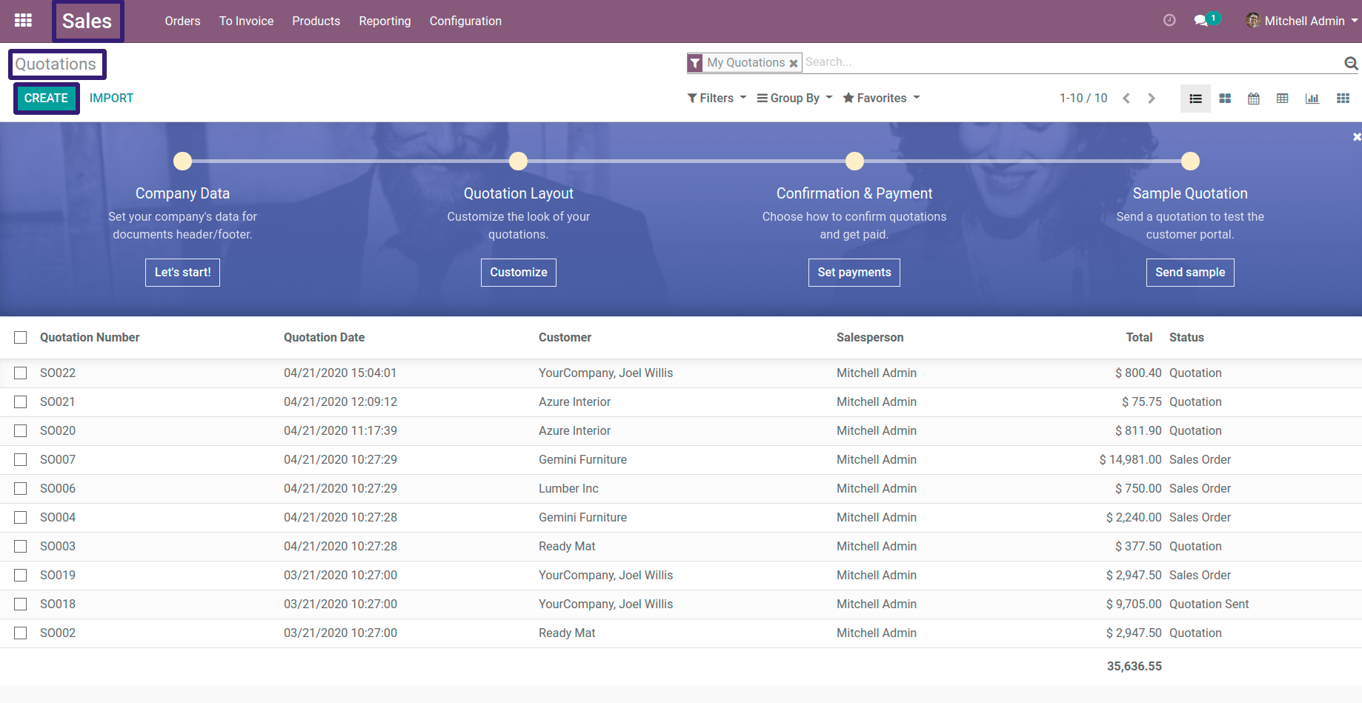This screenshot has height=703, width=1362.
Task: Click the Sample Quotation step circle
Action: (x=1190, y=161)
